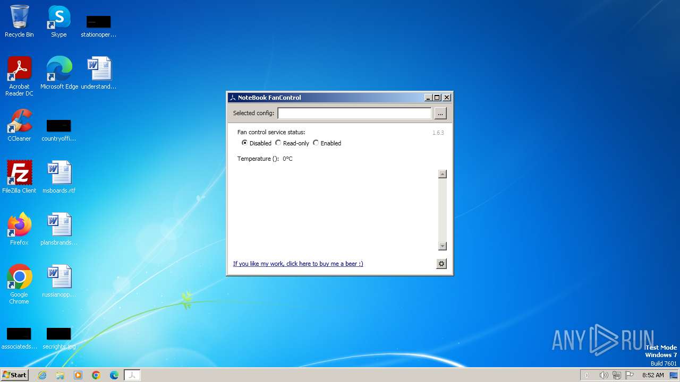Click the scrollbar down arrow in FanControl
Screen dimensions: 680x382
point(443,246)
